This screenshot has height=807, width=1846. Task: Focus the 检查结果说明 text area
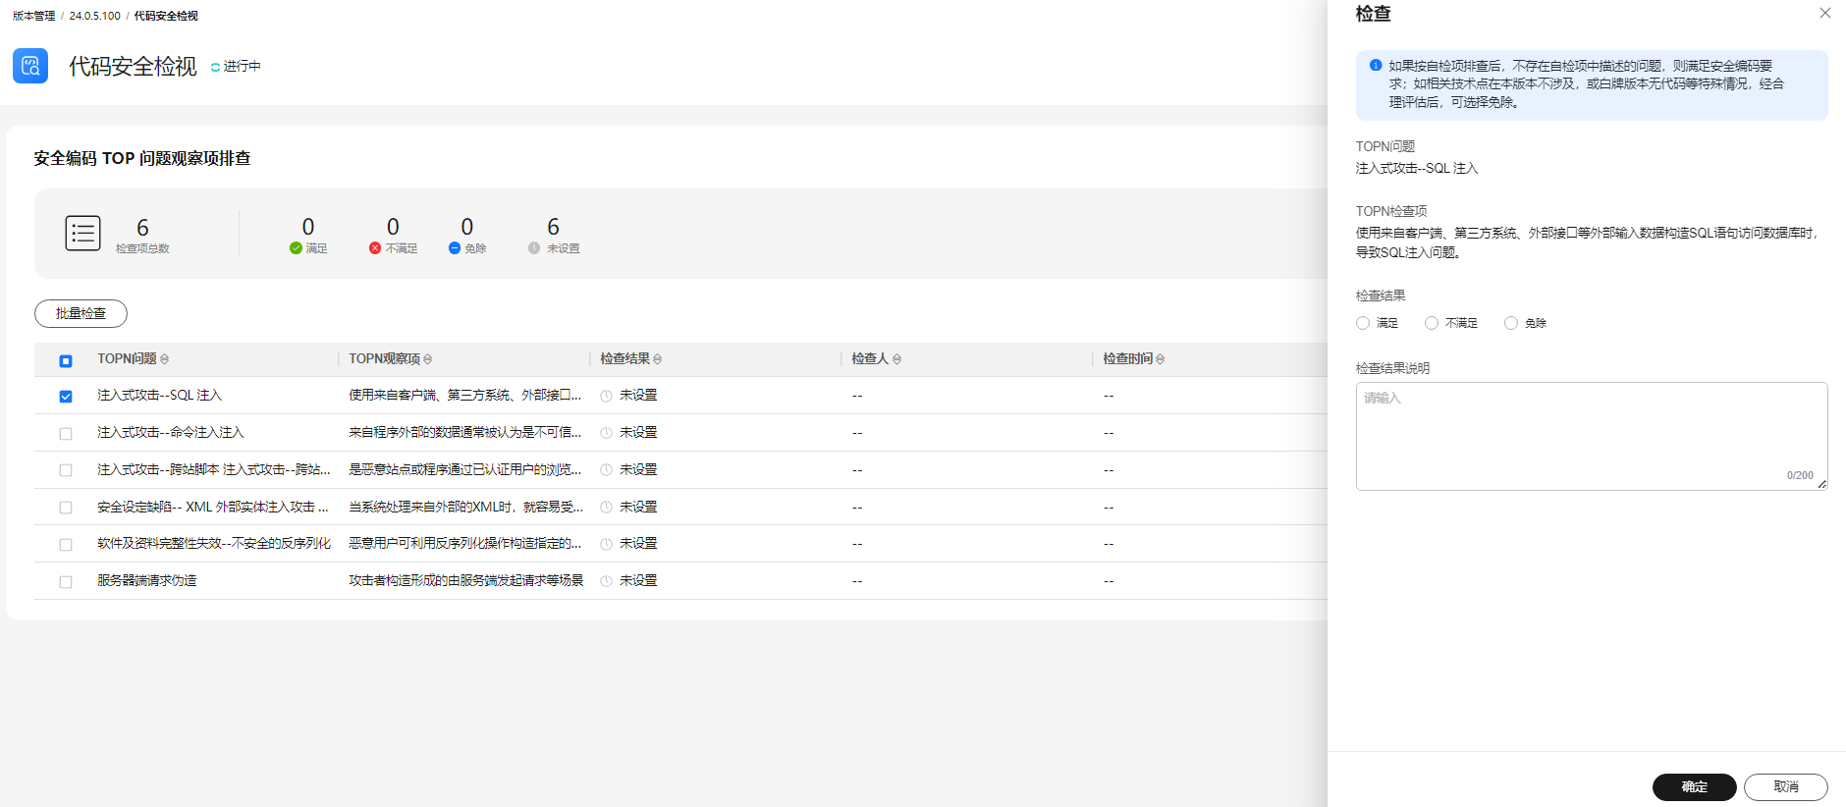(1591, 435)
